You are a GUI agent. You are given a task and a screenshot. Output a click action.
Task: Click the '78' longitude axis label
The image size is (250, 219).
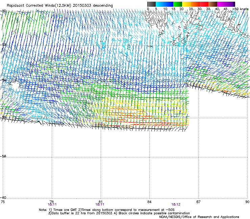point(52,202)
